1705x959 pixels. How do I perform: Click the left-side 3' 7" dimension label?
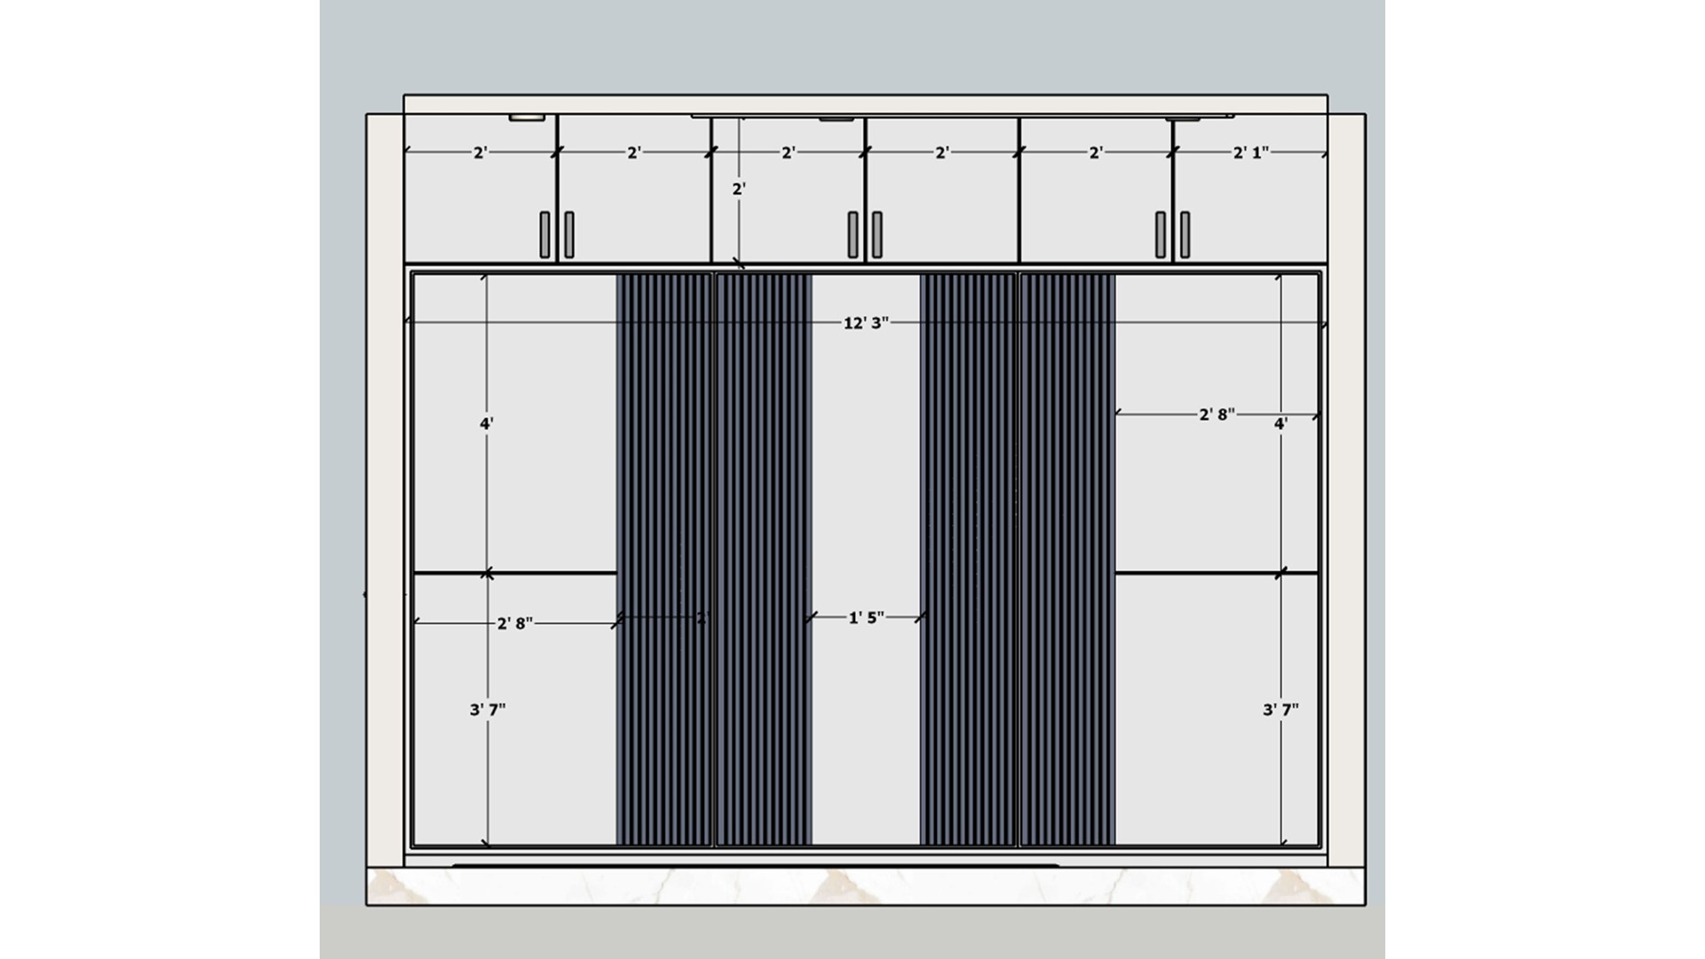point(488,709)
